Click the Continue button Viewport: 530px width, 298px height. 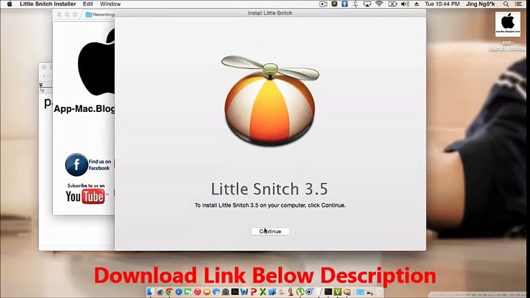tap(270, 231)
